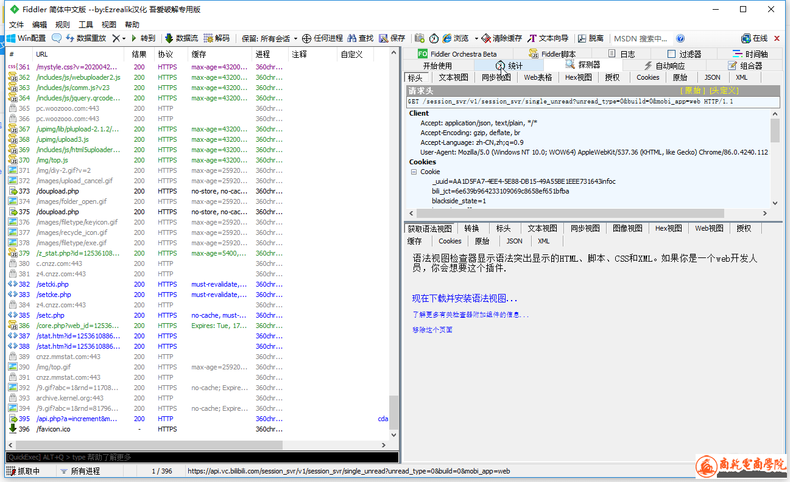Viewport: 790px width, 482px height.
Task: Click the 清除缓存 clear cache button
Action: (502, 38)
